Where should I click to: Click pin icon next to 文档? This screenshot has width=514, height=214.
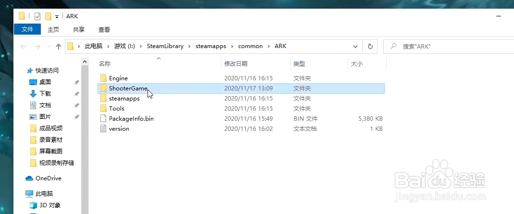pyautogui.click(x=77, y=105)
